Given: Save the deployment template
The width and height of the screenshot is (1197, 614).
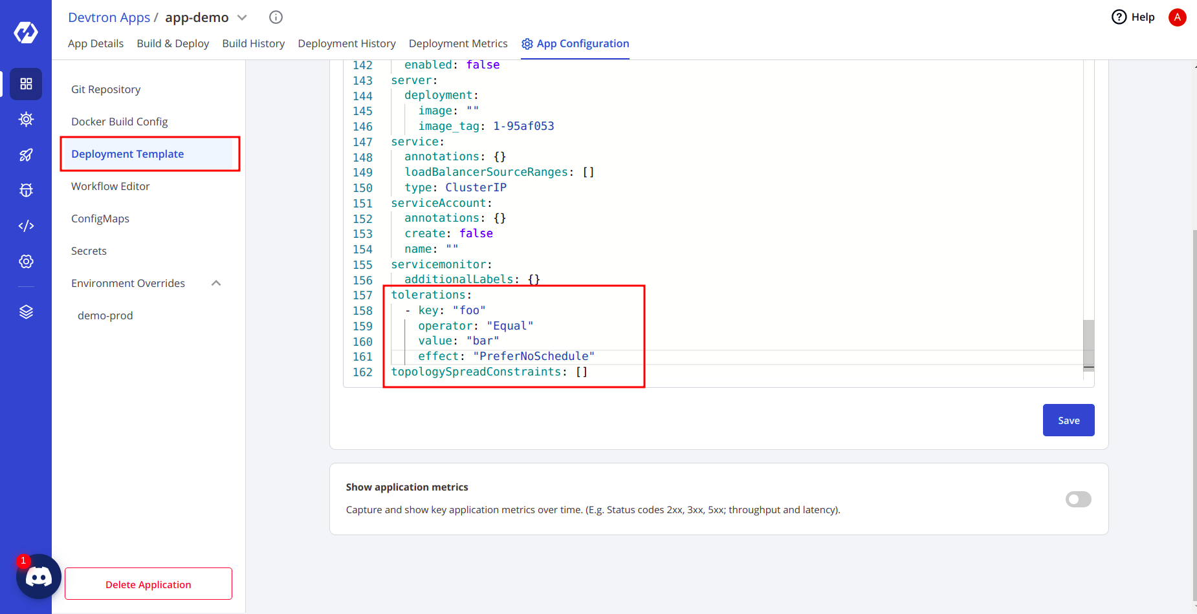Looking at the screenshot, I should (1068, 420).
